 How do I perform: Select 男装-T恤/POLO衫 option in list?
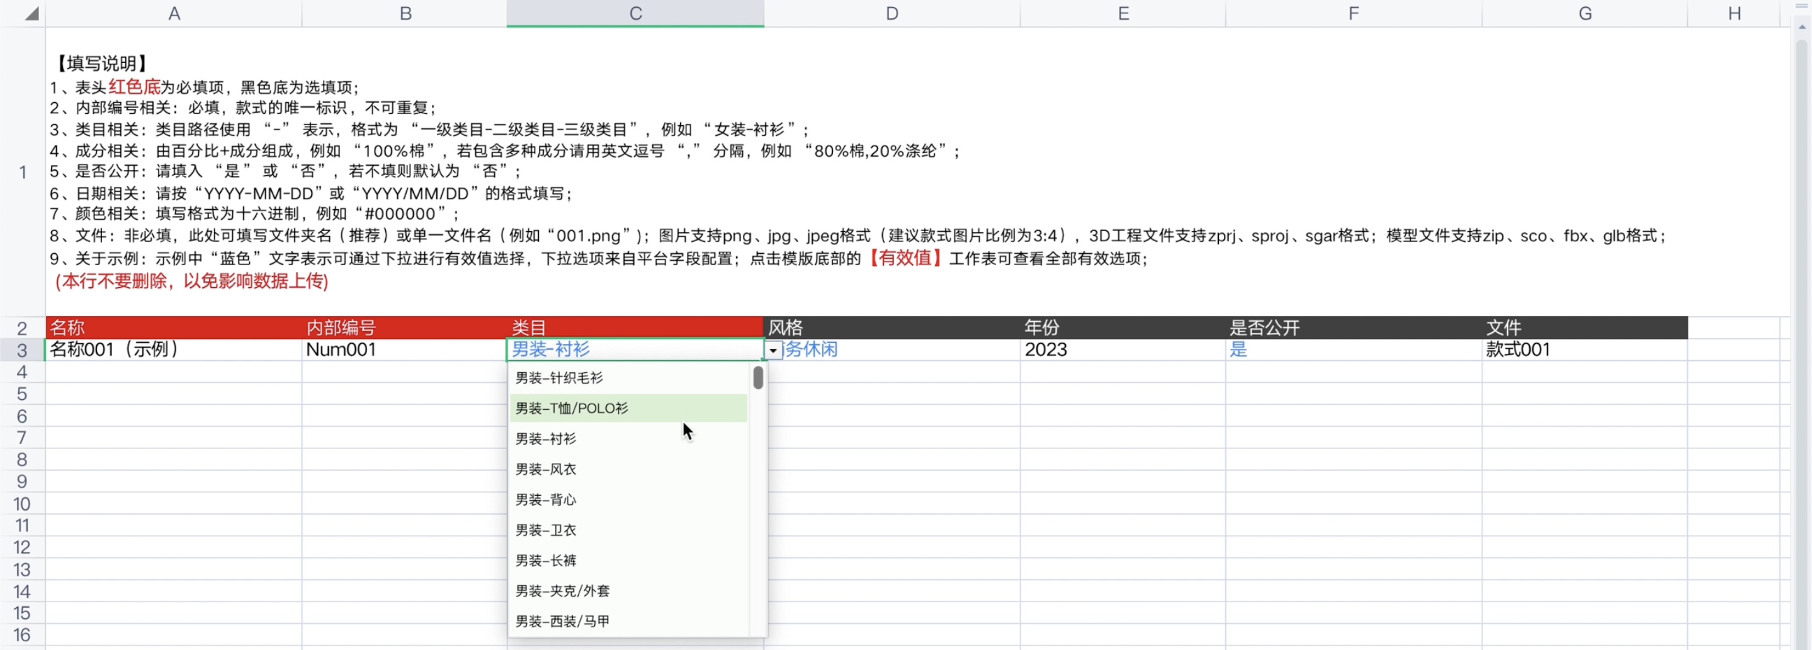point(571,409)
